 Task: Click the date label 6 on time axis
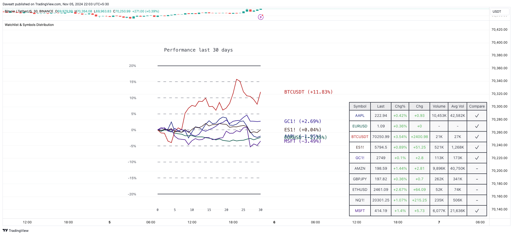(274, 222)
